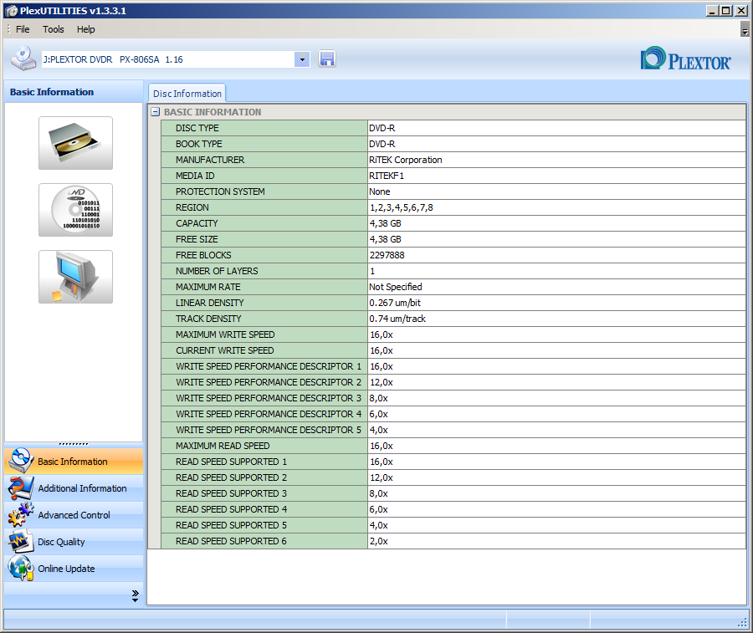Go to Disc Quality section
753x633 pixels.
74,542
